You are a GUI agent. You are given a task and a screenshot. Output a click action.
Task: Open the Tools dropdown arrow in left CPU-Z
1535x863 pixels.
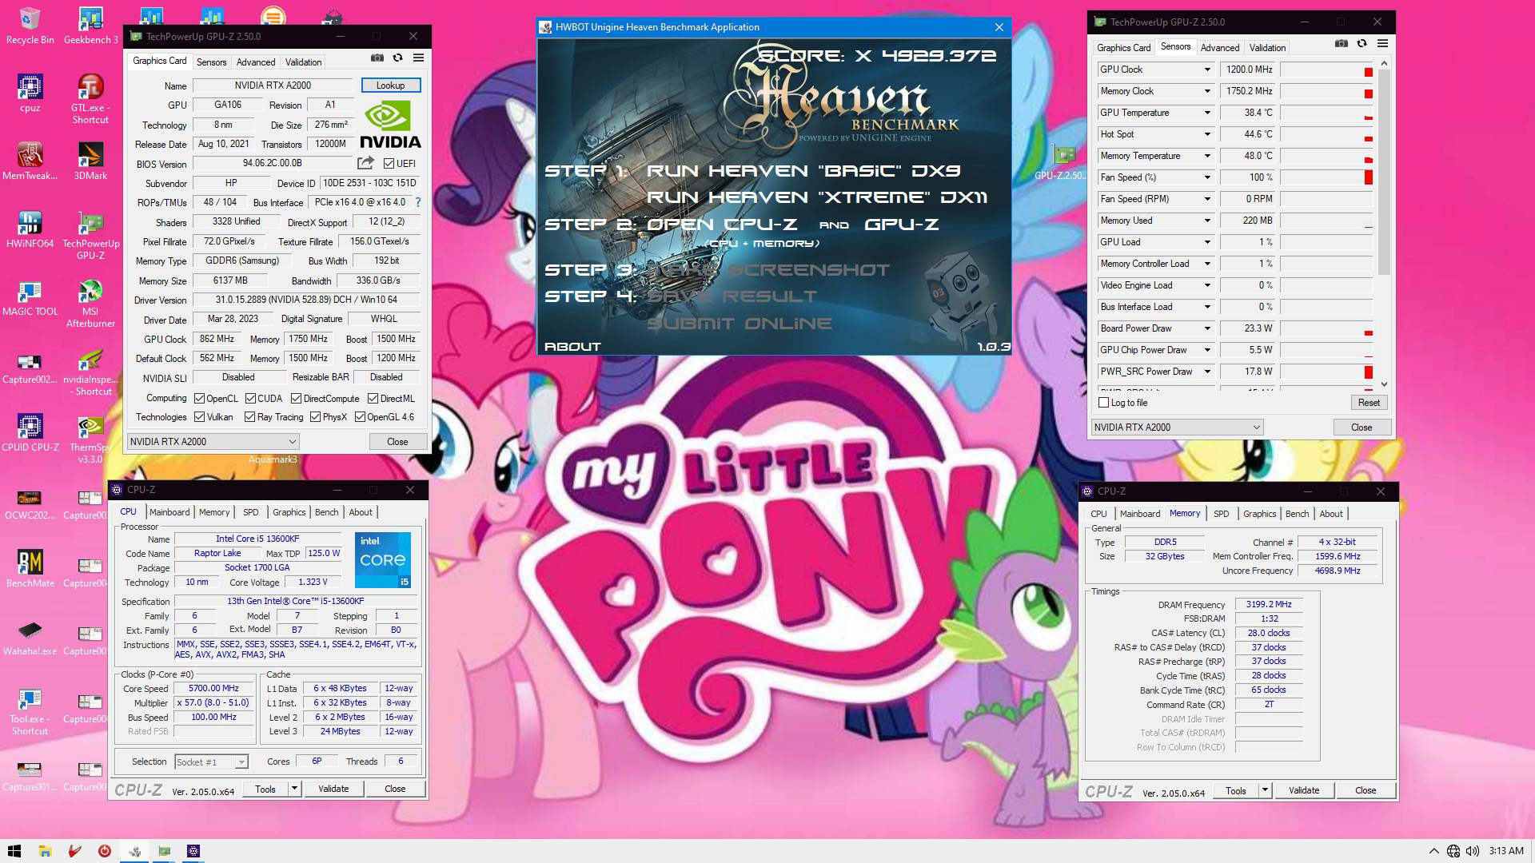294,789
